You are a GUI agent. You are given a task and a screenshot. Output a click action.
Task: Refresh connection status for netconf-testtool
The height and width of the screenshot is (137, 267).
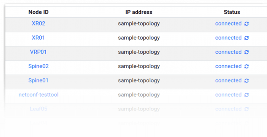246,95
